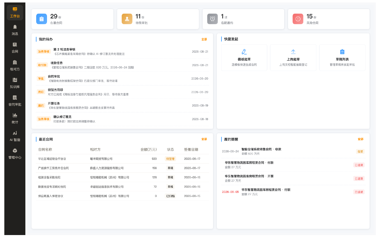This screenshot has height=240, width=382.
Task: Open 华北区域经销合作协议 contract row
Action: click(x=122, y=159)
